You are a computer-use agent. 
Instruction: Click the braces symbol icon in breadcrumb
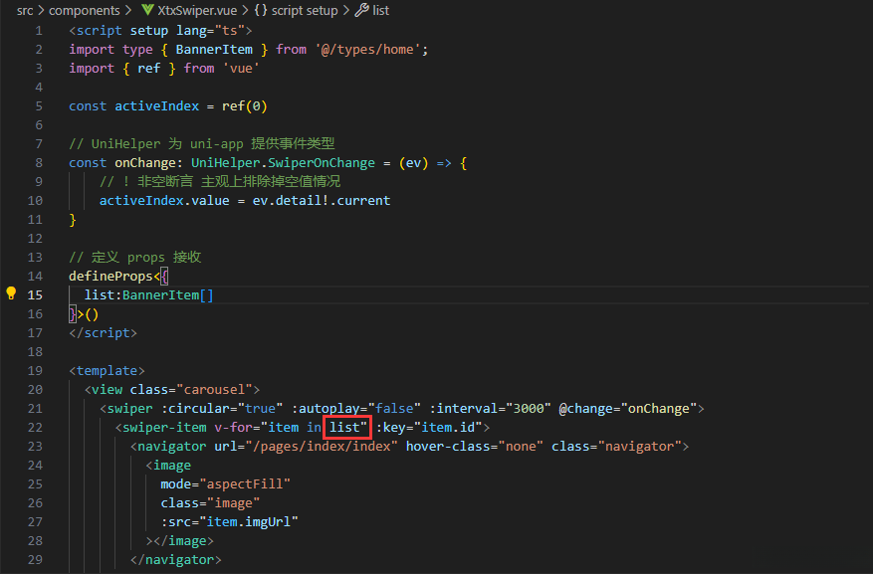click(261, 11)
